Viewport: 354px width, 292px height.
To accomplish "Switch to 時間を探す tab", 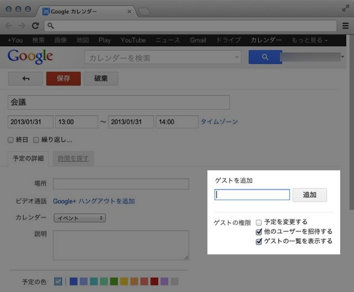I will [73, 158].
